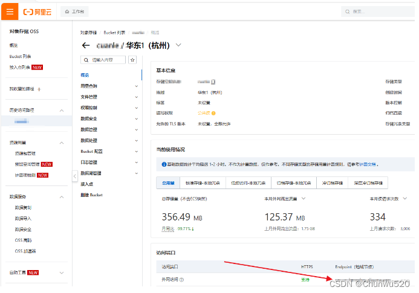
Task: Open 数据复制 under 数据服务
Action: point(23,208)
